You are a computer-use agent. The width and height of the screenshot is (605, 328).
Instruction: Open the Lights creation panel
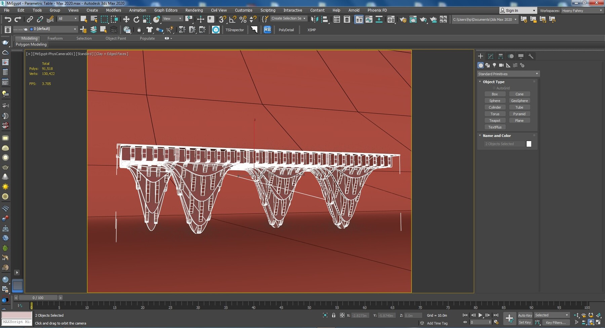494,65
